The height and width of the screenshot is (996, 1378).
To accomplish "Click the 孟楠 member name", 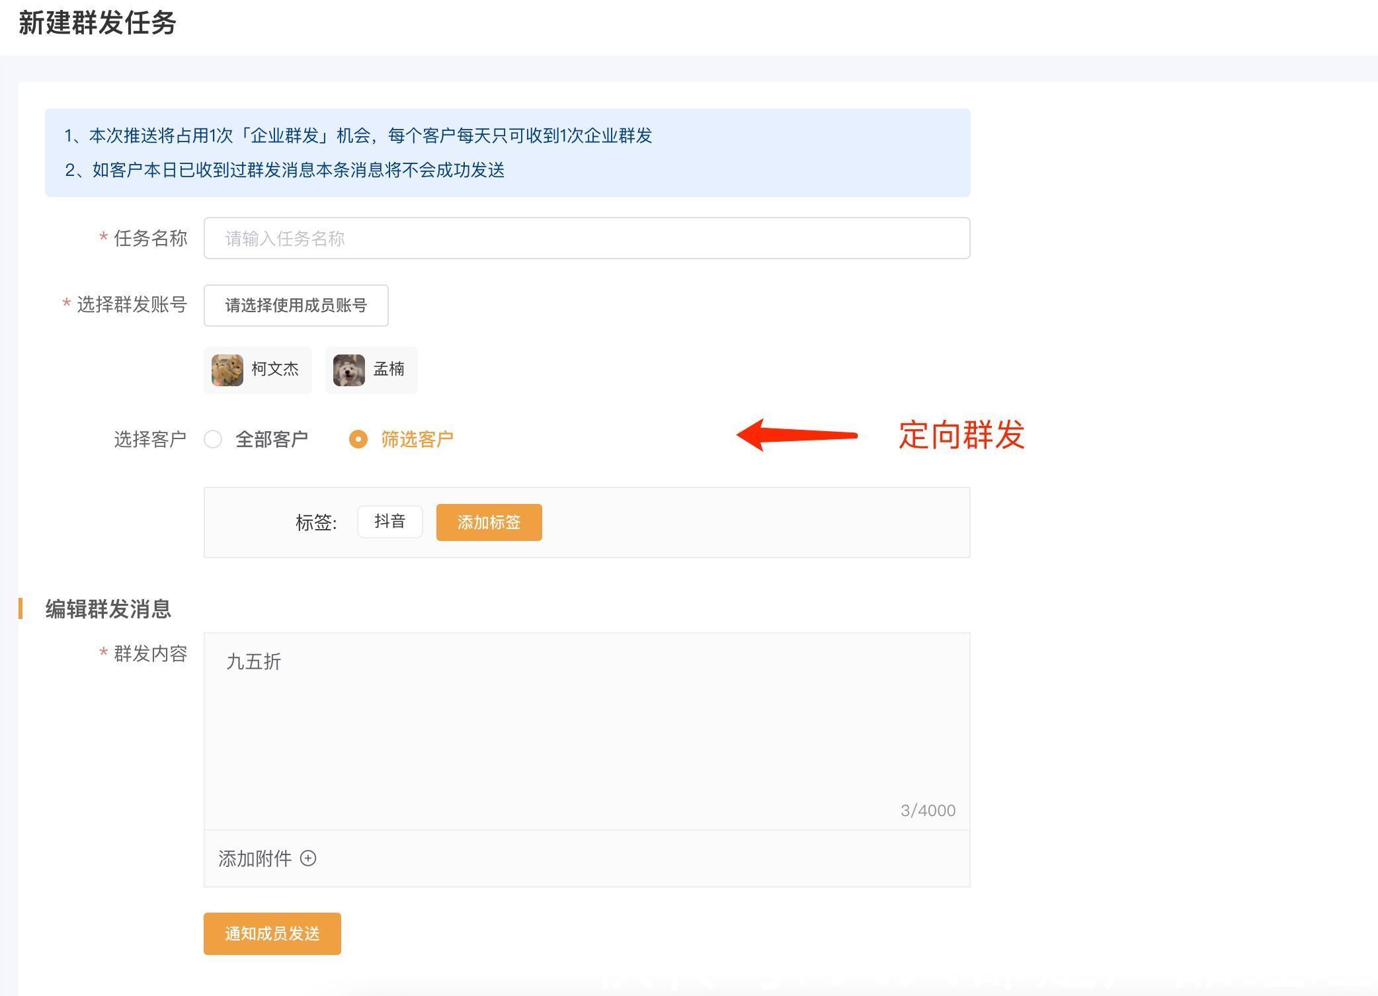I will 389,369.
